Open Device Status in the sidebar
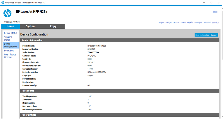 (11, 33)
